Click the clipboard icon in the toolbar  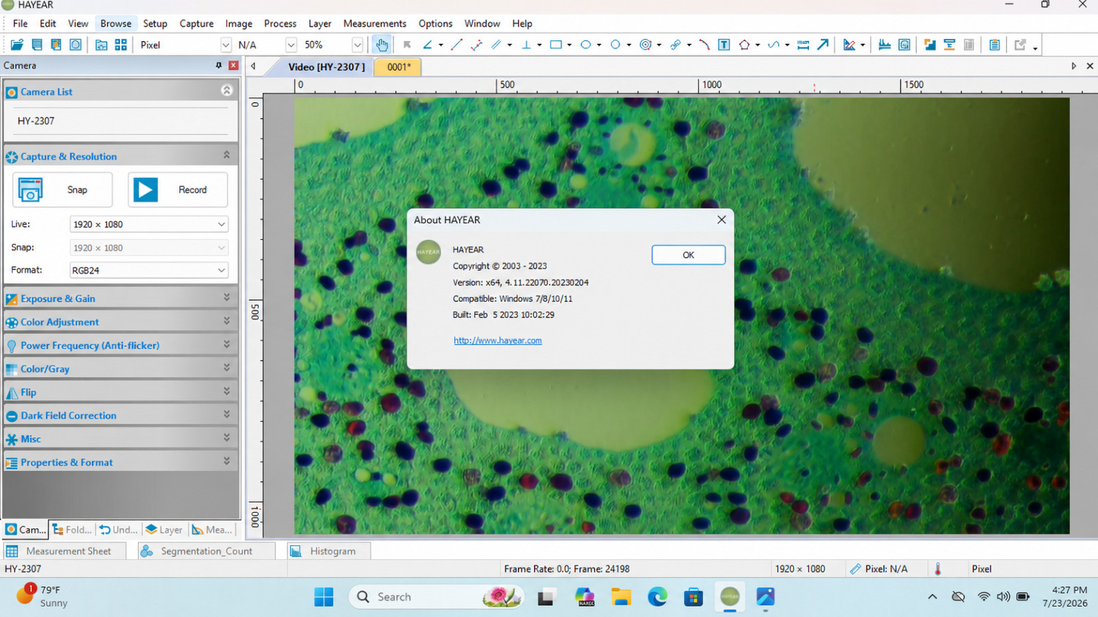pos(994,45)
